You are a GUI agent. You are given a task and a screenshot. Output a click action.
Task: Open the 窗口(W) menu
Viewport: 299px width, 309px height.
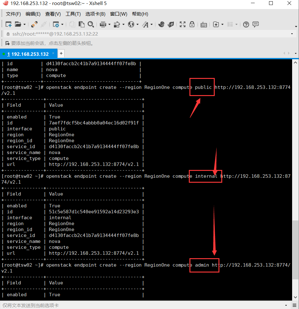(119, 14)
